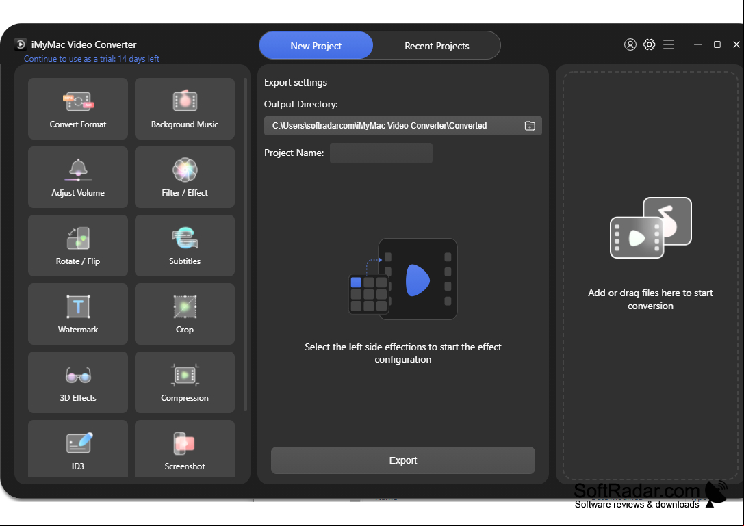
Task: Open settings via the gear icon
Action: (x=649, y=44)
